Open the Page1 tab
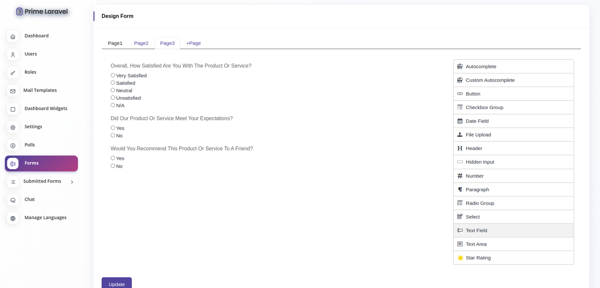Screen dimensions: 600x288 (x=115, y=43)
